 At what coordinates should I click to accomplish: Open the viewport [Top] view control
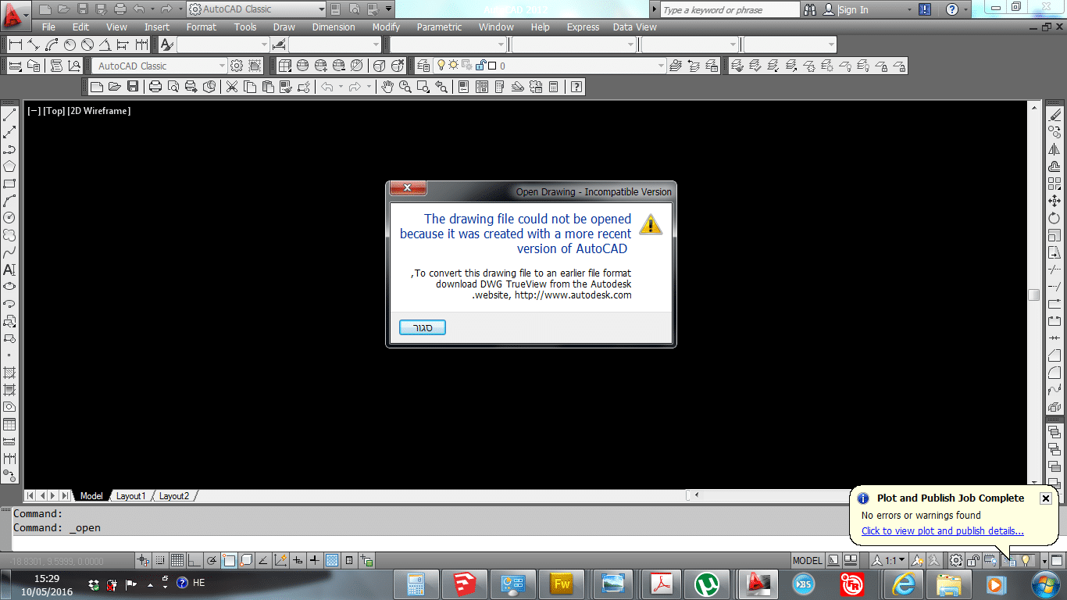[x=54, y=111]
